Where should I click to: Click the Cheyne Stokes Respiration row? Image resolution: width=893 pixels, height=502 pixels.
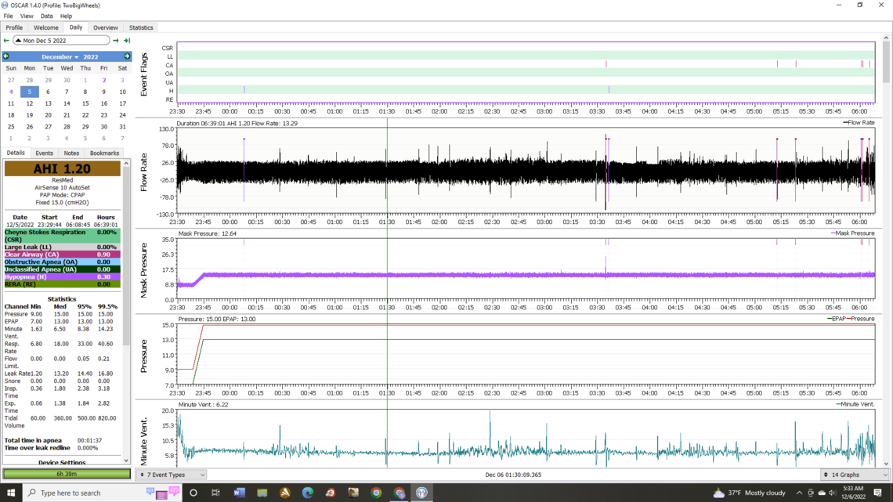tap(62, 236)
